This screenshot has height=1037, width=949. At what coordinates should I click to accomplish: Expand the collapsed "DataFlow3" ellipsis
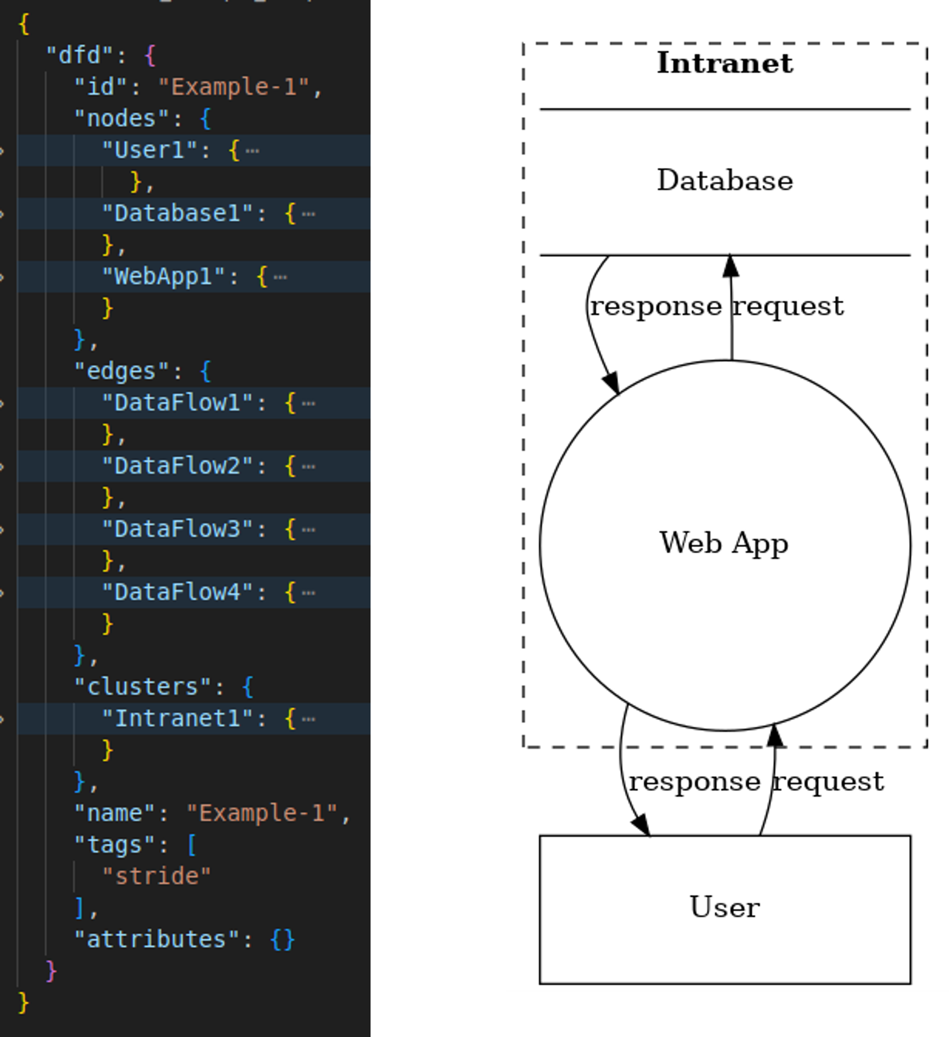(309, 530)
